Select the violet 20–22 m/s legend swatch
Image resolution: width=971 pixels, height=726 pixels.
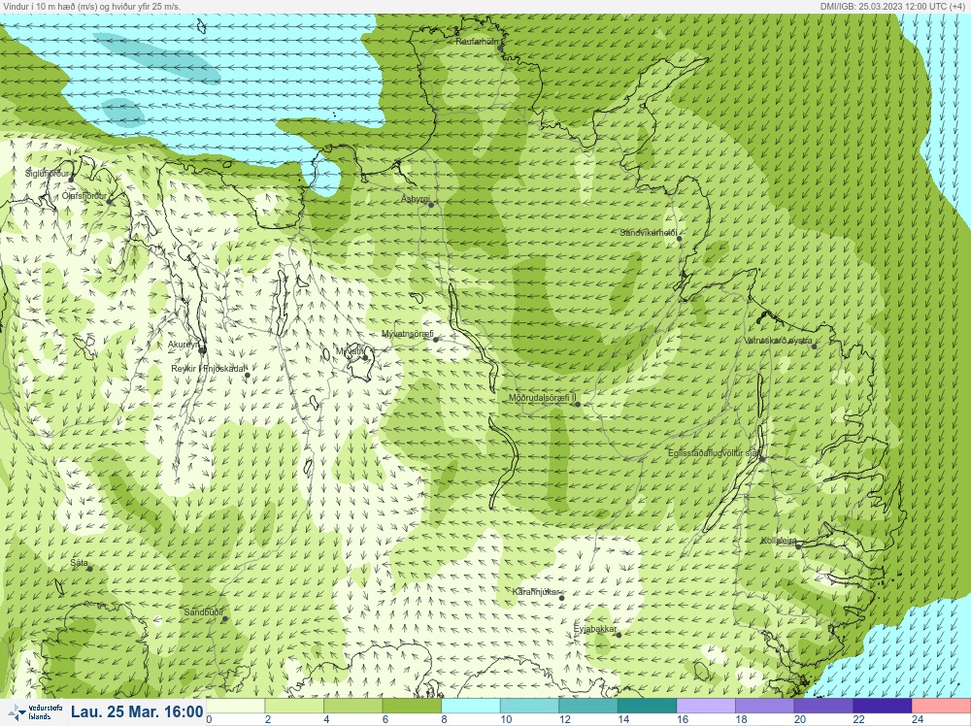pos(823,706)
